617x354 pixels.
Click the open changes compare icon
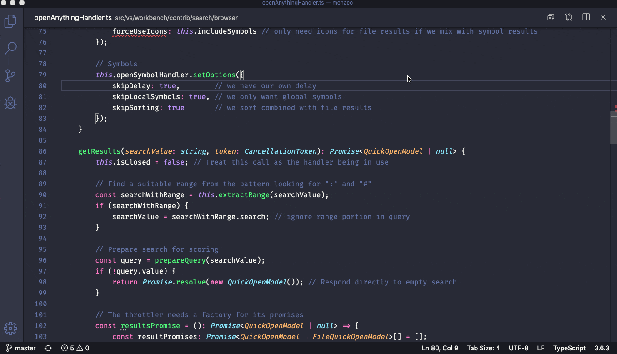tap(568, 17)
